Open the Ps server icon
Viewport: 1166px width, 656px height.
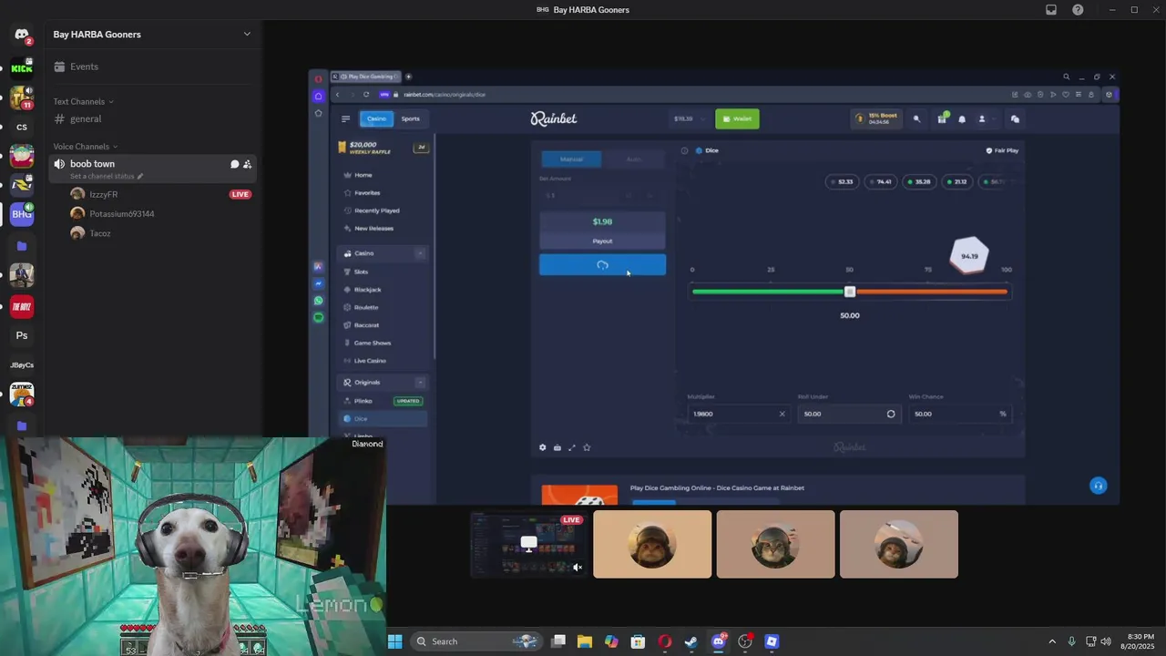coord(22,335)
